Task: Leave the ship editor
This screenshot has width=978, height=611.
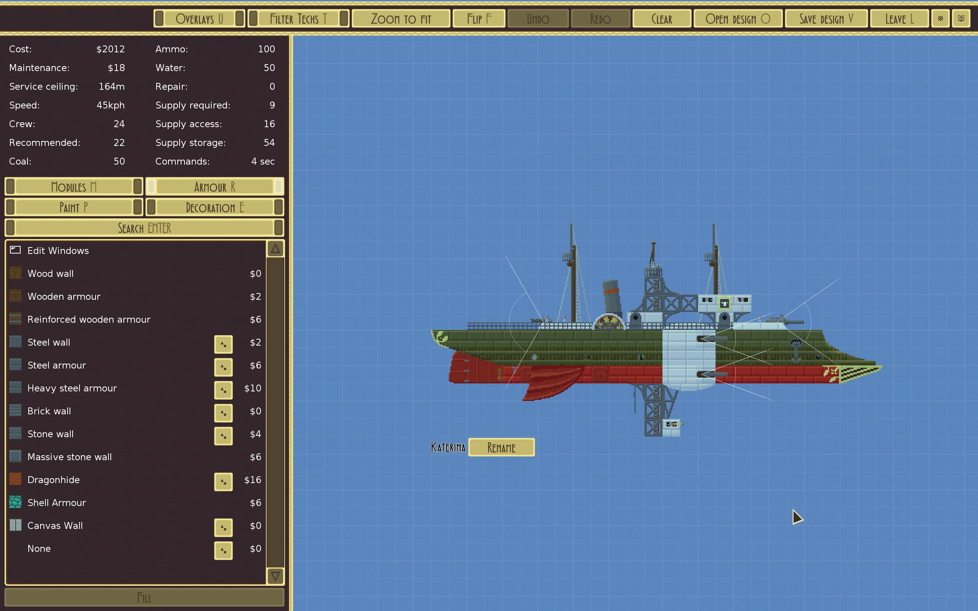Action: pyautogui.click(x=899, y=19)
